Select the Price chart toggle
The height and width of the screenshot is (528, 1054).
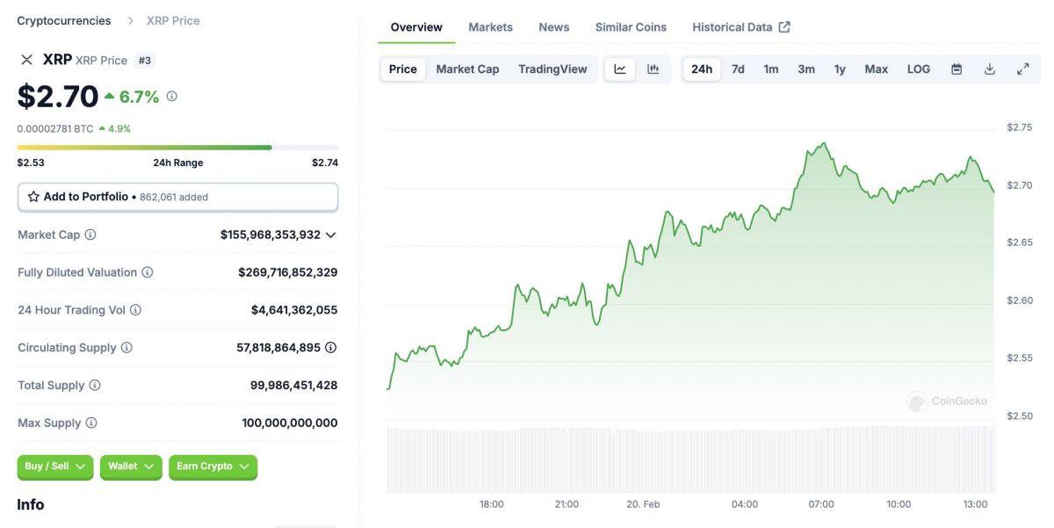pos(403,69)
